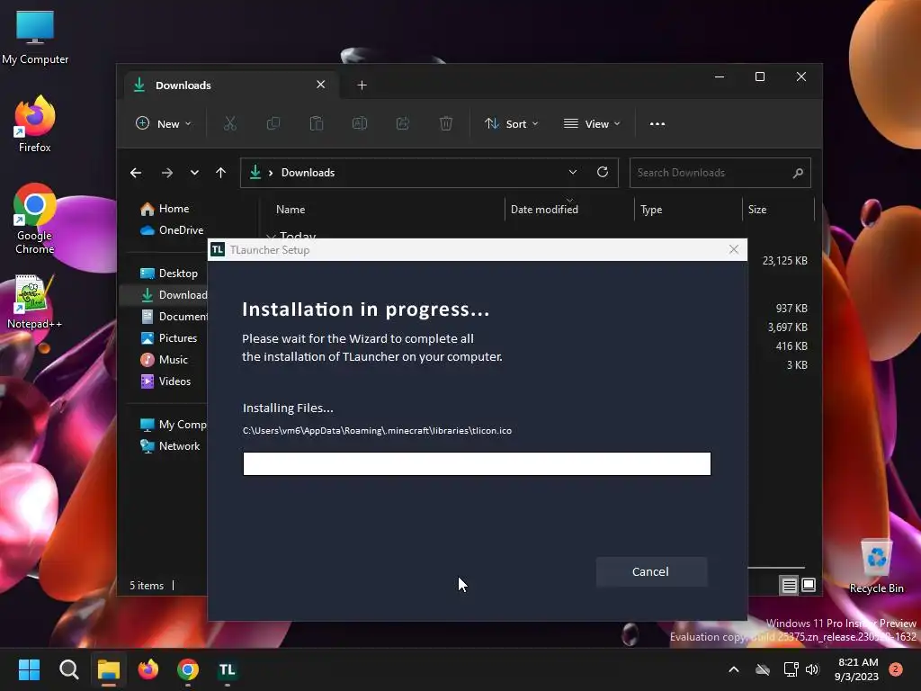This screenshot has height=691, width=921.
Task: Click the 416 KB file size
Action: click(791, 346)
